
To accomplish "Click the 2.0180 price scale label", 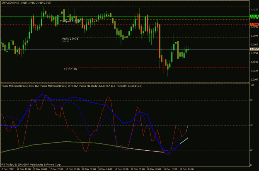I will tap(254, 36).
